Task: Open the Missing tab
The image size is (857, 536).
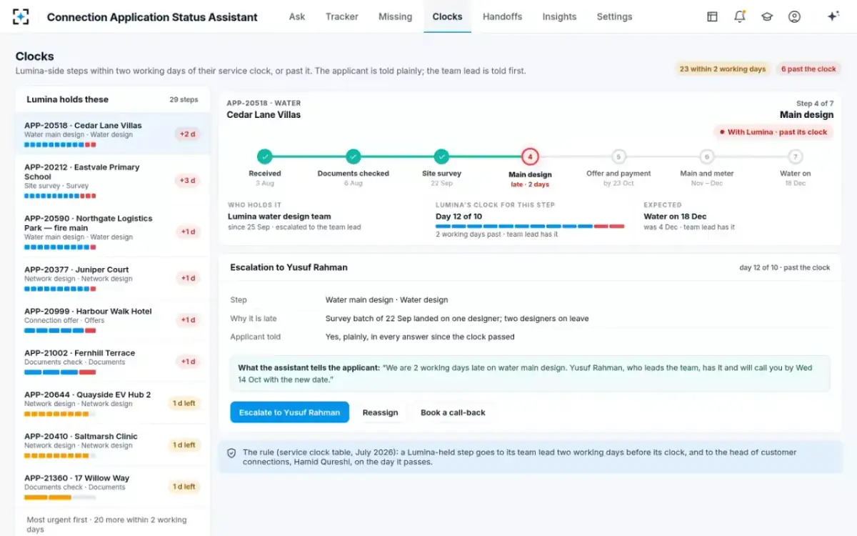Action: tap(396, 16)
